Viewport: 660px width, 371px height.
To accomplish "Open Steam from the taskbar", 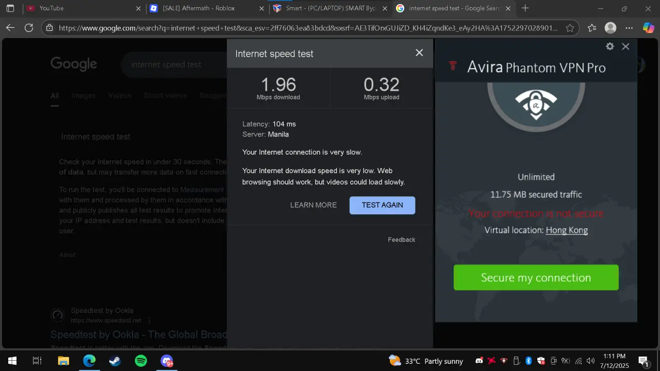I will point(115,361).
